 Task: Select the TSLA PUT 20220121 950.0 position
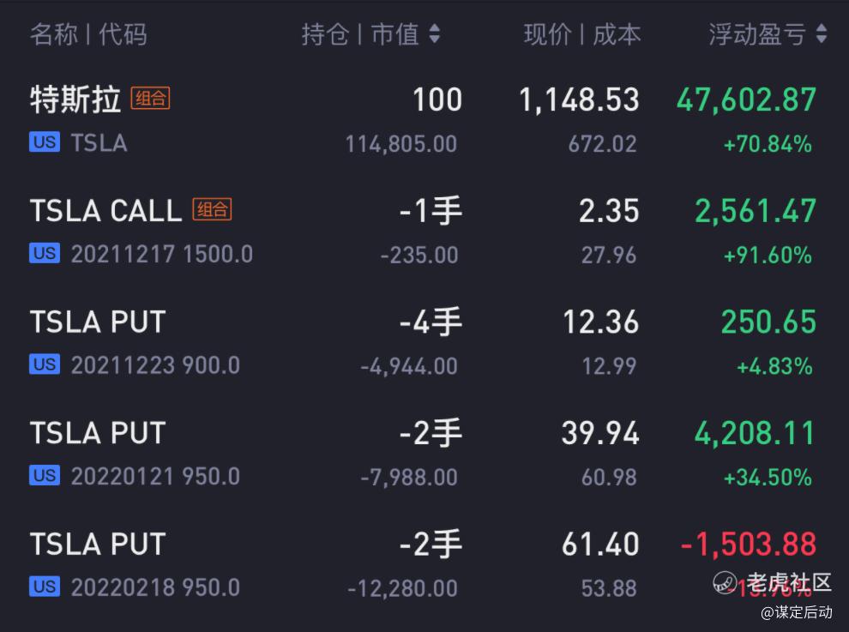[x=424, y=454]
